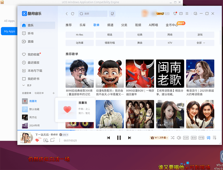The height and width of the screenshot is (170, 223).
Task: Create new playlist with plus icon
Action: coord(54,93)
